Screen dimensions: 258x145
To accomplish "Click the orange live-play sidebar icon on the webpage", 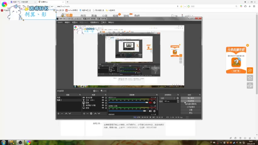I will [x=250, y=70].
